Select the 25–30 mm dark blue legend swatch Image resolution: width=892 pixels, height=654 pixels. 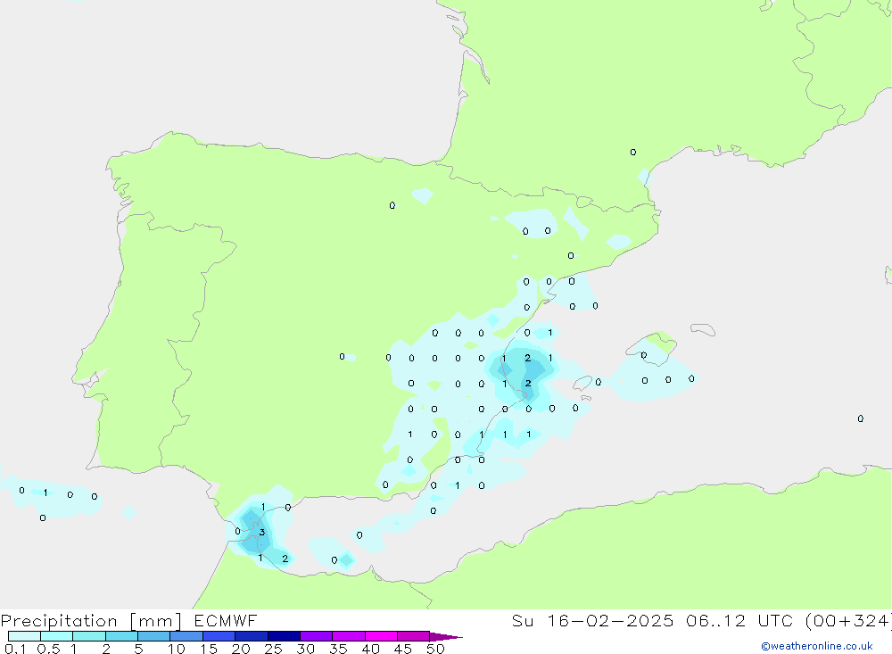284,636
